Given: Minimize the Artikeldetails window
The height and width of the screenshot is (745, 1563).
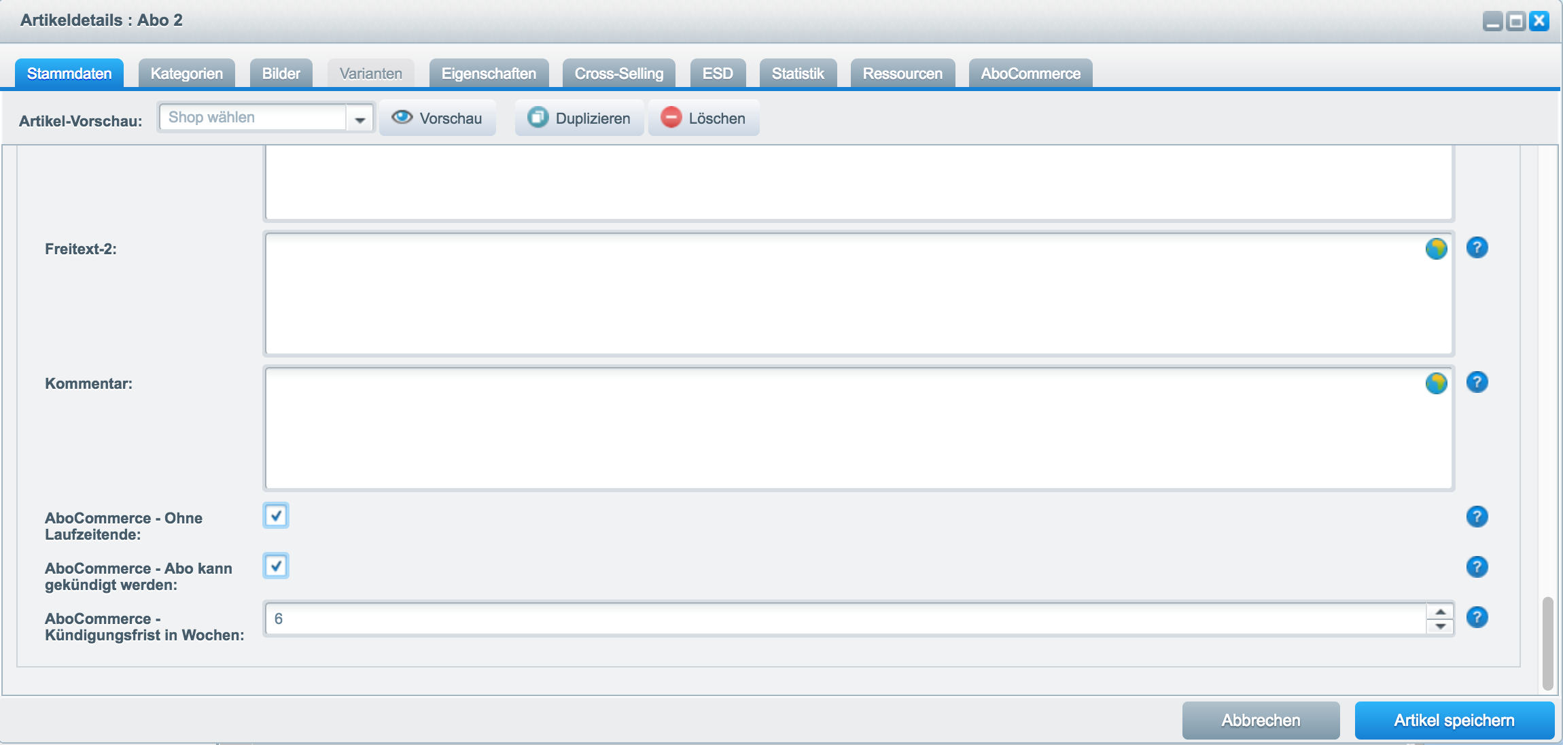Looking at the screenshot, I should tap(1492, 21).
